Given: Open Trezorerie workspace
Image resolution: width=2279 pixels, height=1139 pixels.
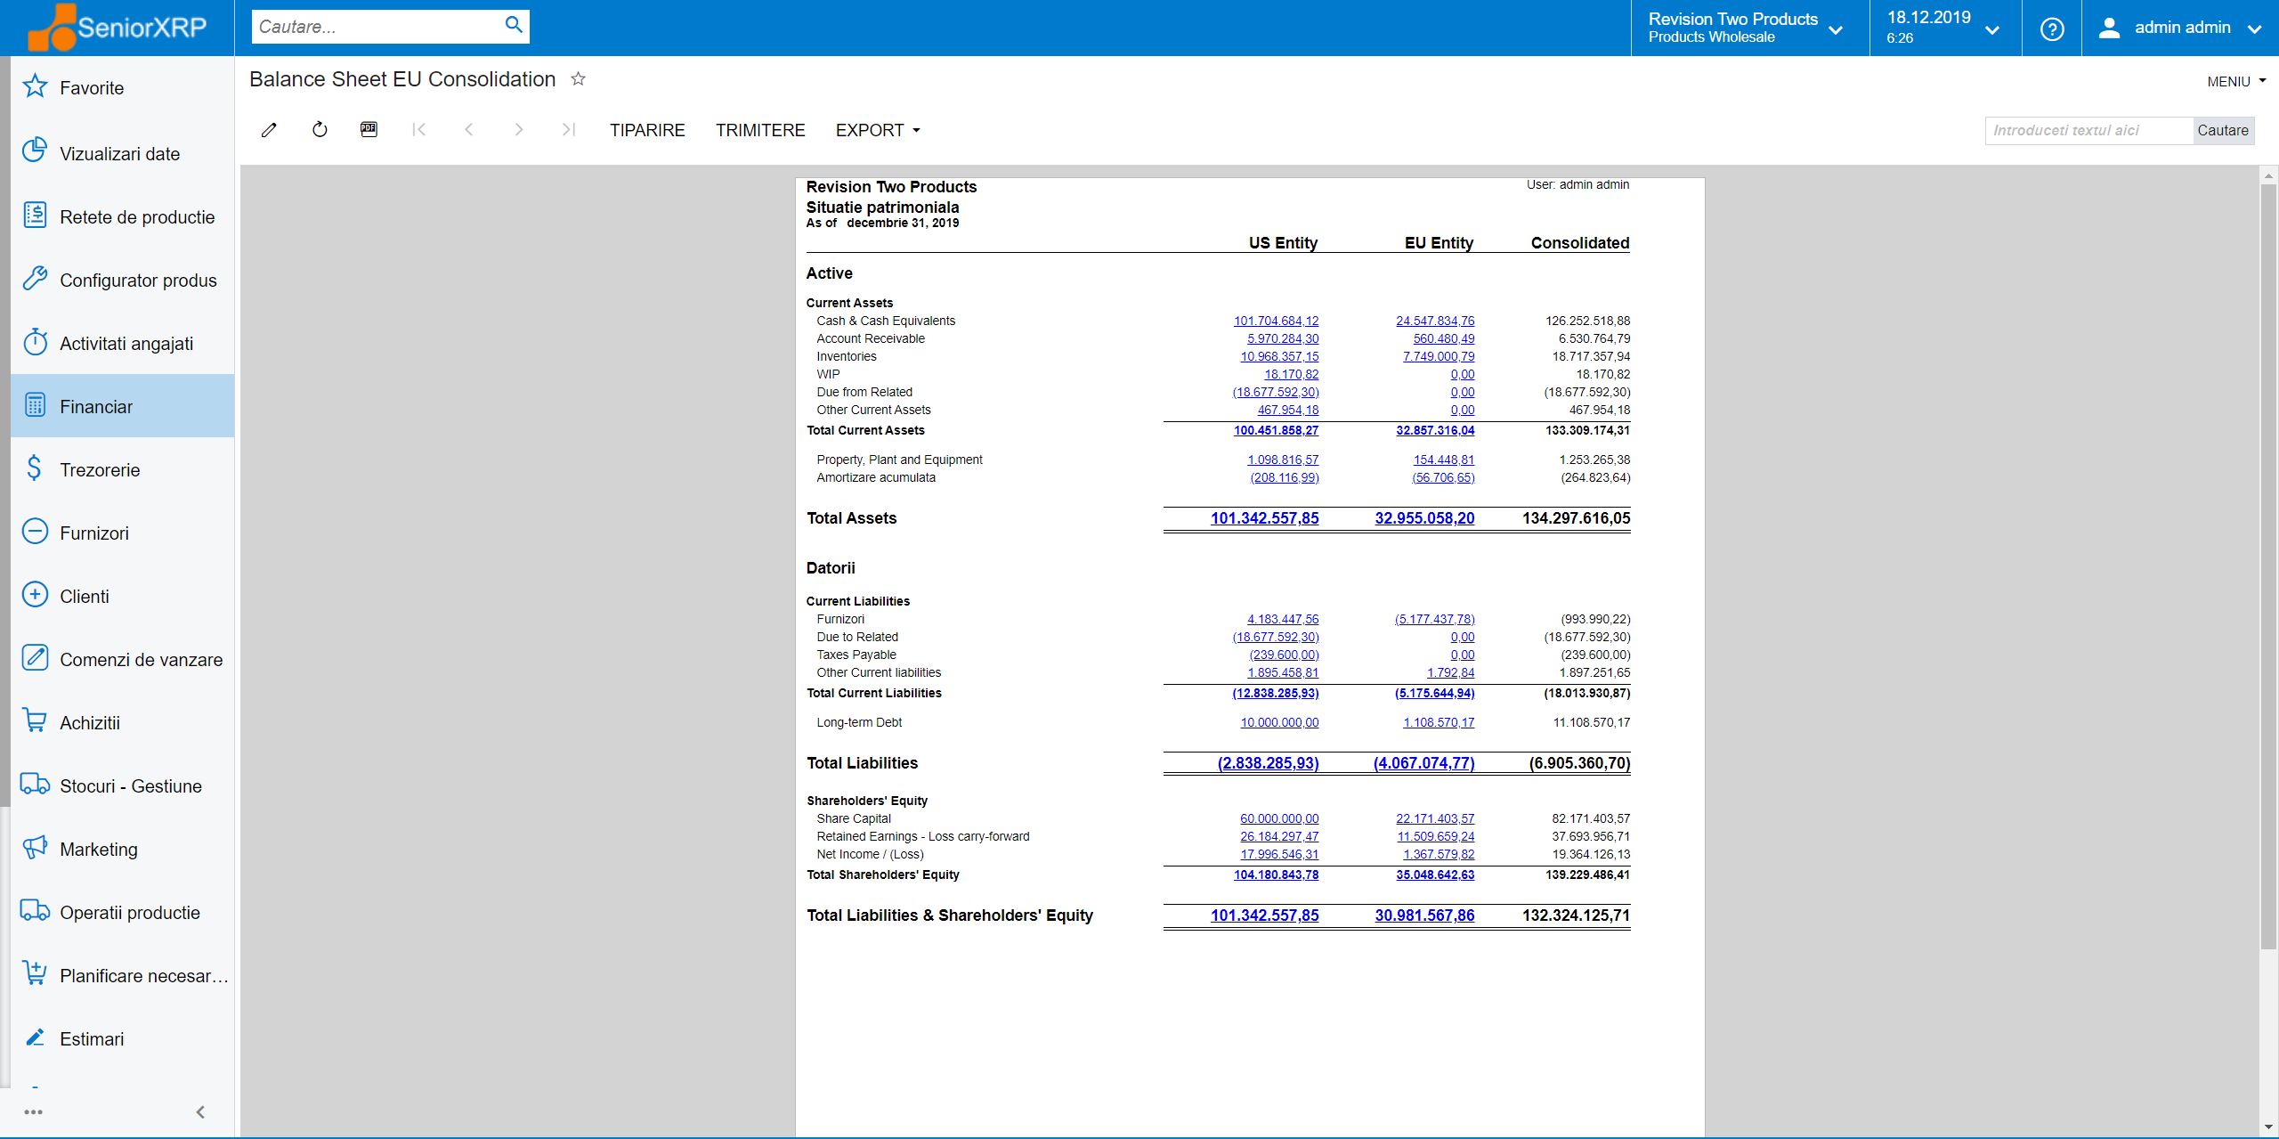Looking at the screenshot, I should point(122,469).
